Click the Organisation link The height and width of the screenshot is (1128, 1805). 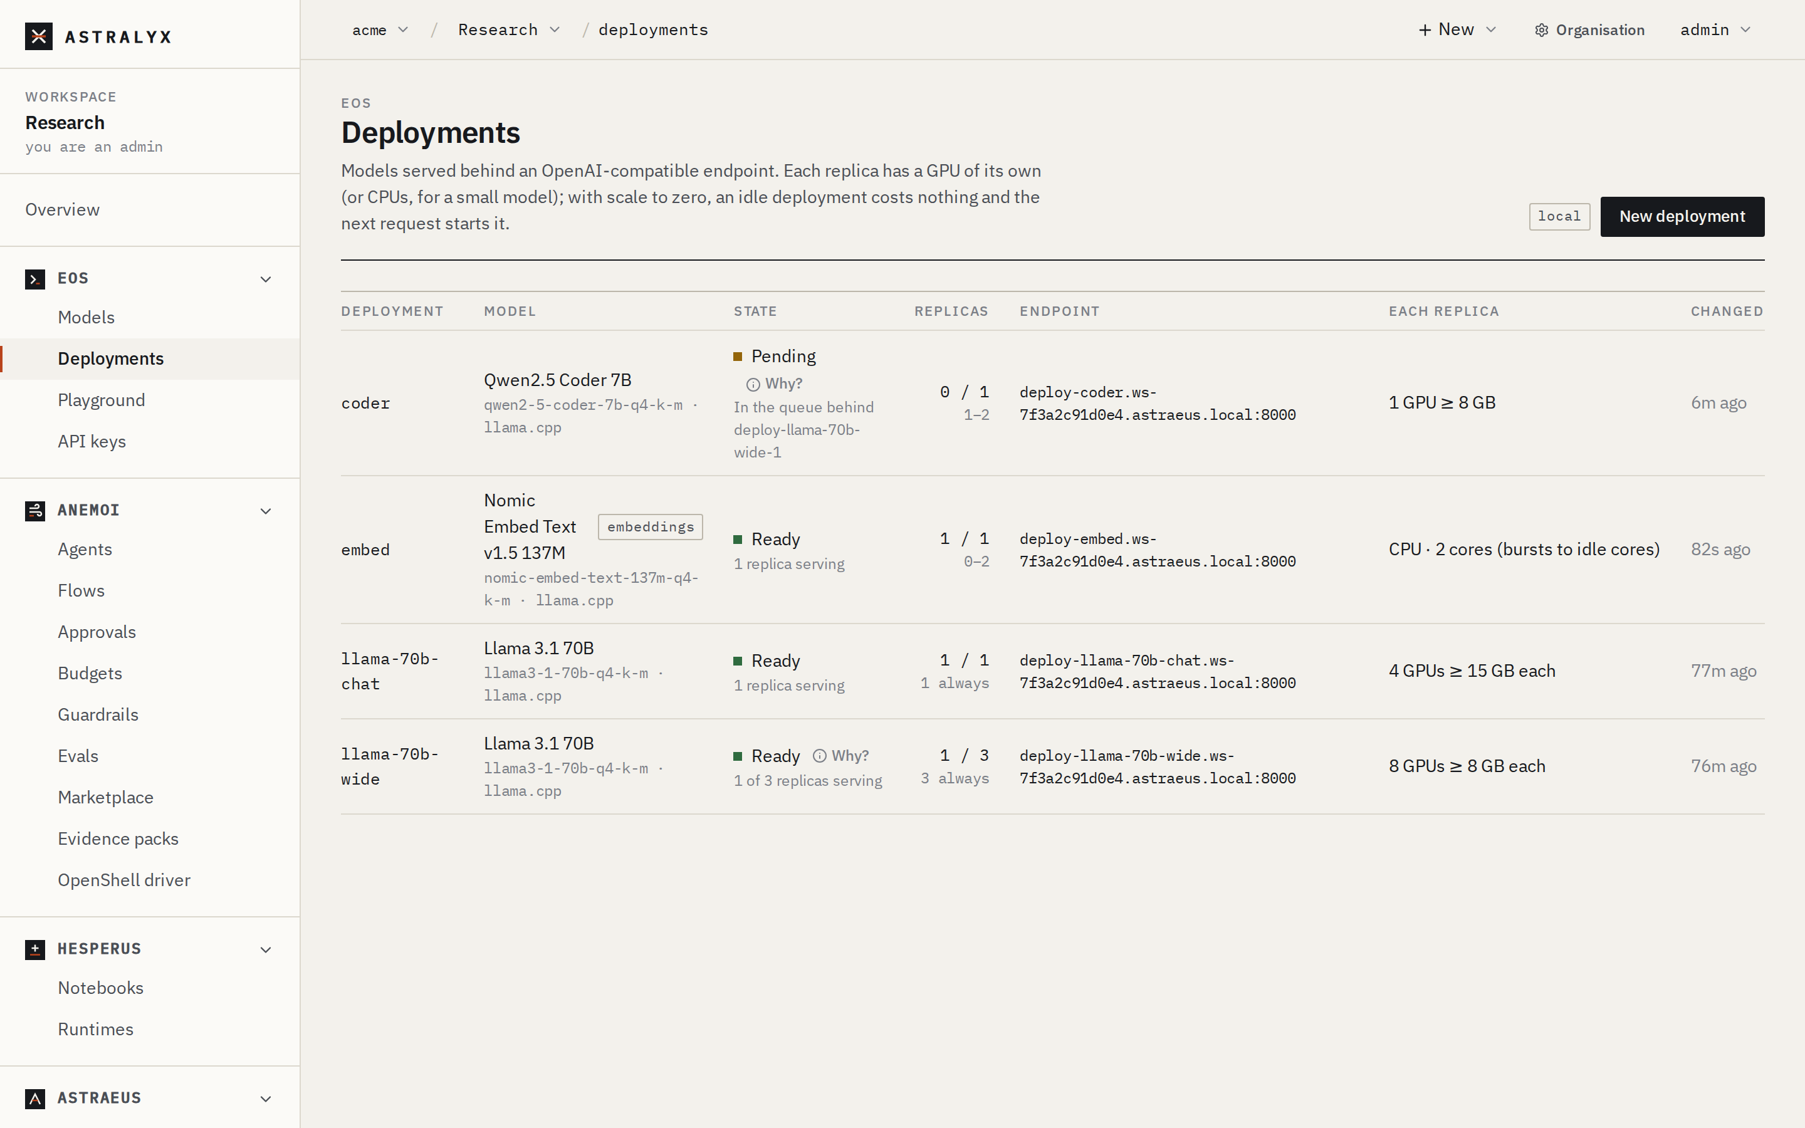[x=1589, y=31]
